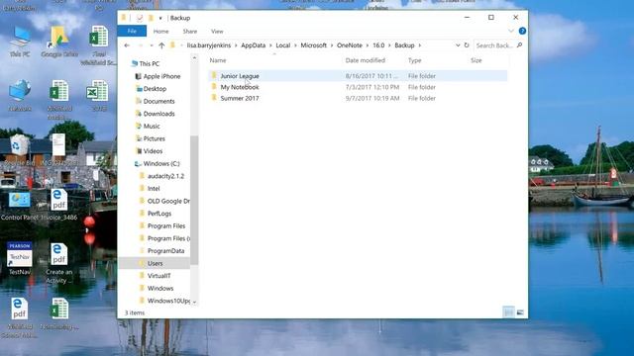Viewport: 634px width, 356px height.
Task: Click navigation pane scroll down arrow
Action: coord(194,302)
